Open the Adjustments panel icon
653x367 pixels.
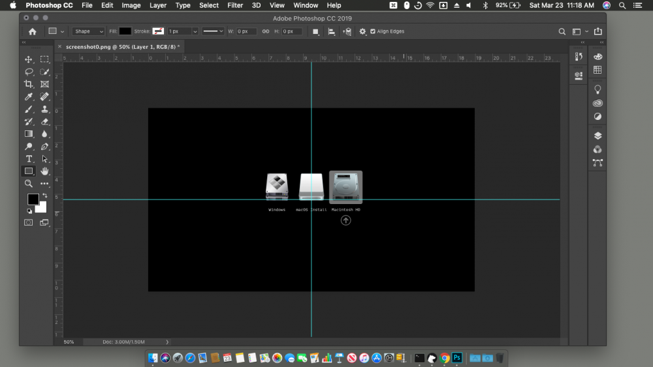(597, 117)
